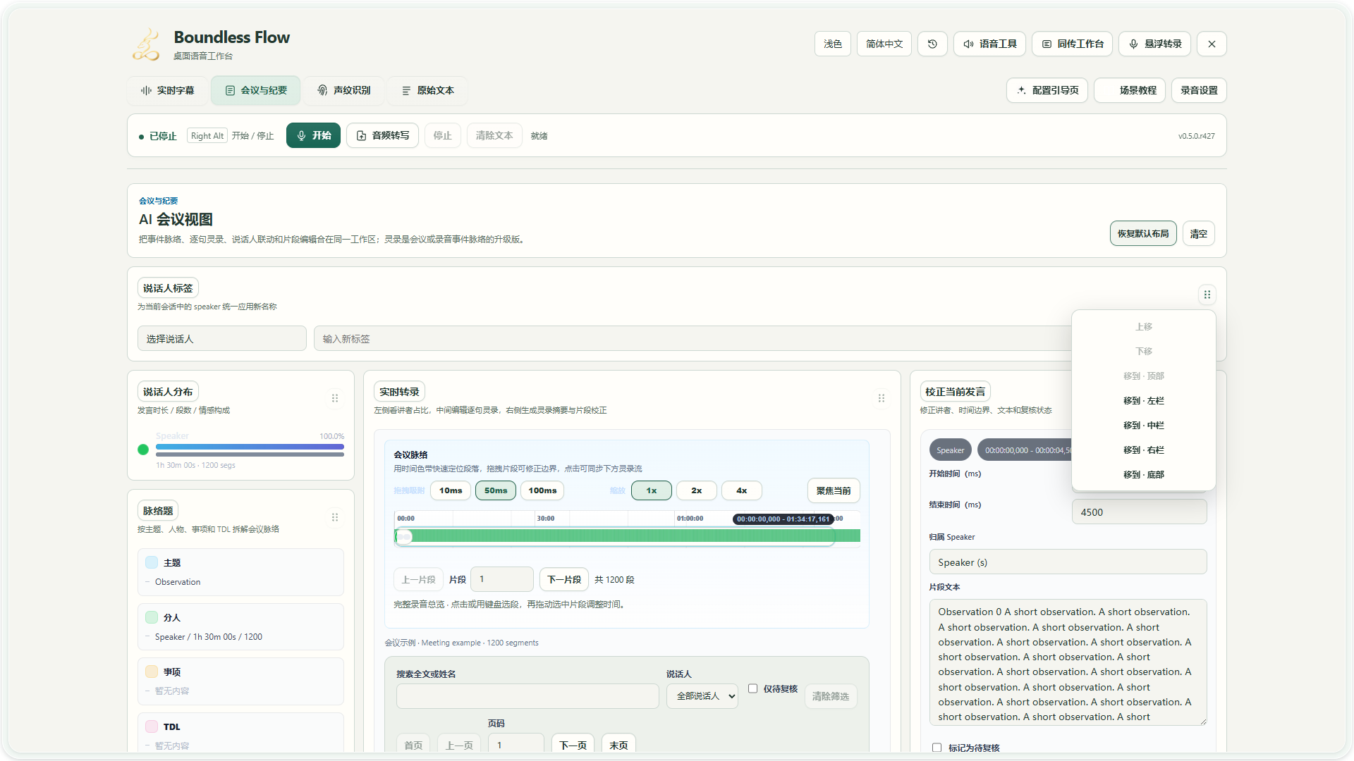Check 标记为待复核 checkbox
This screenshot has height=761, width=1354.
tap(937, 748)
